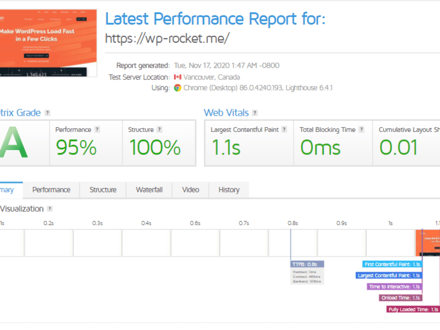Switch to the Waterfall tab

click(x=149, y=190)
